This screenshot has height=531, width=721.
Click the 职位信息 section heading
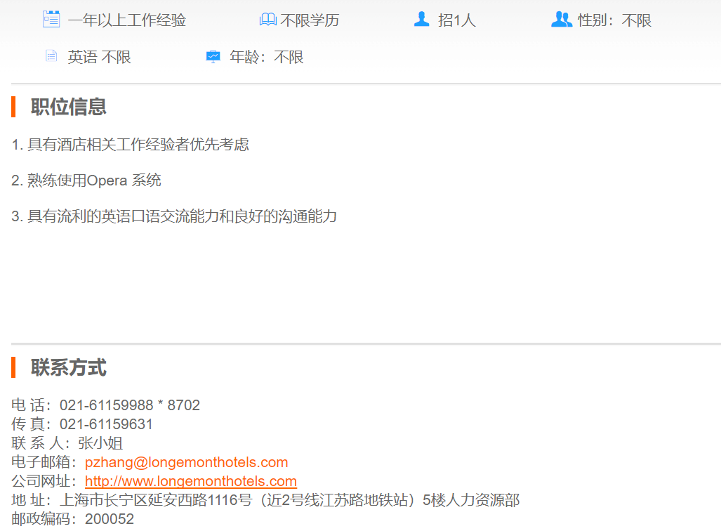click(x=68, y=107)
